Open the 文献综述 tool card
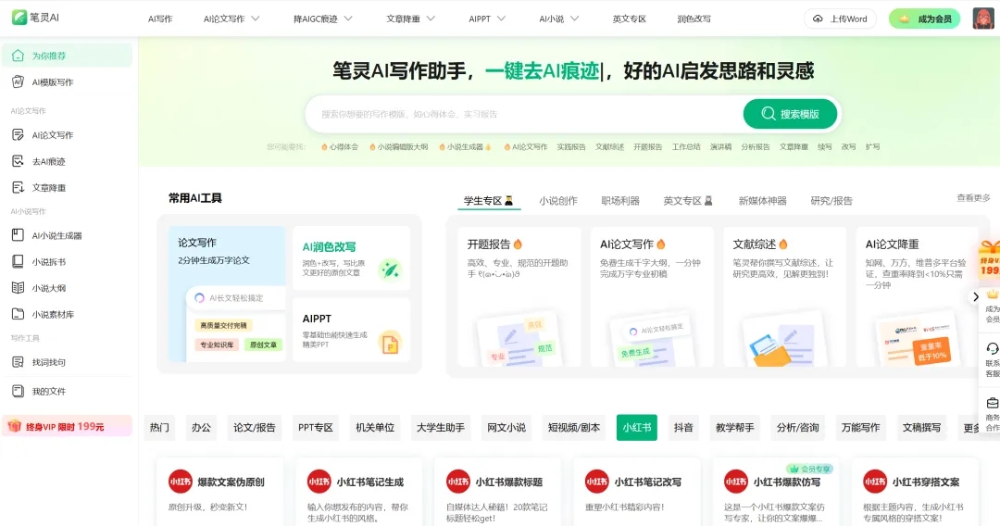The image size is (1000, 526). click(x=784, y=296)
